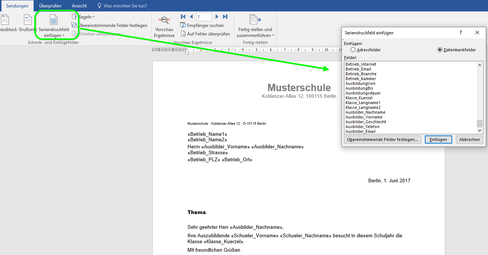488x255 pixels.
Task: Click Auf Fehler überprüfen icon
Action: pos(183,34)
